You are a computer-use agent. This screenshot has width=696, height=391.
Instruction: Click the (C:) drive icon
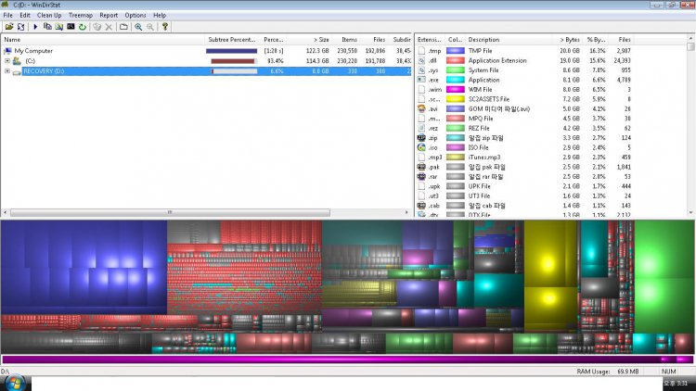click(x=17, y=61)
